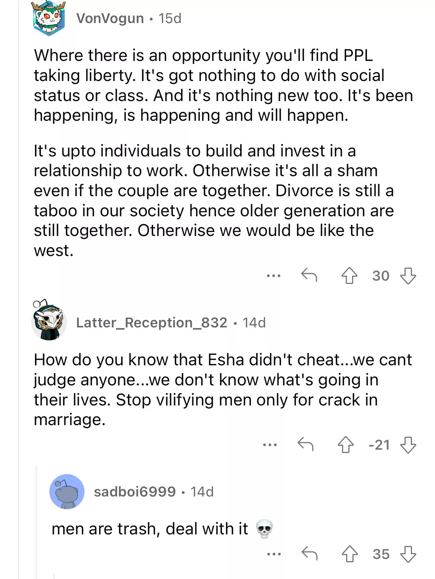Tap the 'men are trash' comment text

pos(150,529)
